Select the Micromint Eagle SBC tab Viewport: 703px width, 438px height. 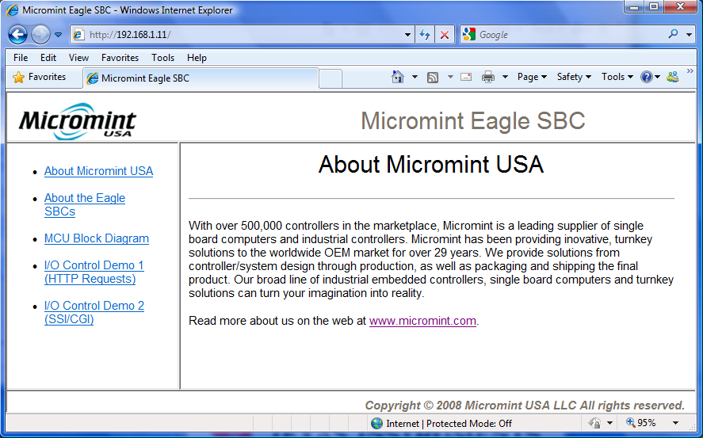pyautogui.click(x=145, y=78)
